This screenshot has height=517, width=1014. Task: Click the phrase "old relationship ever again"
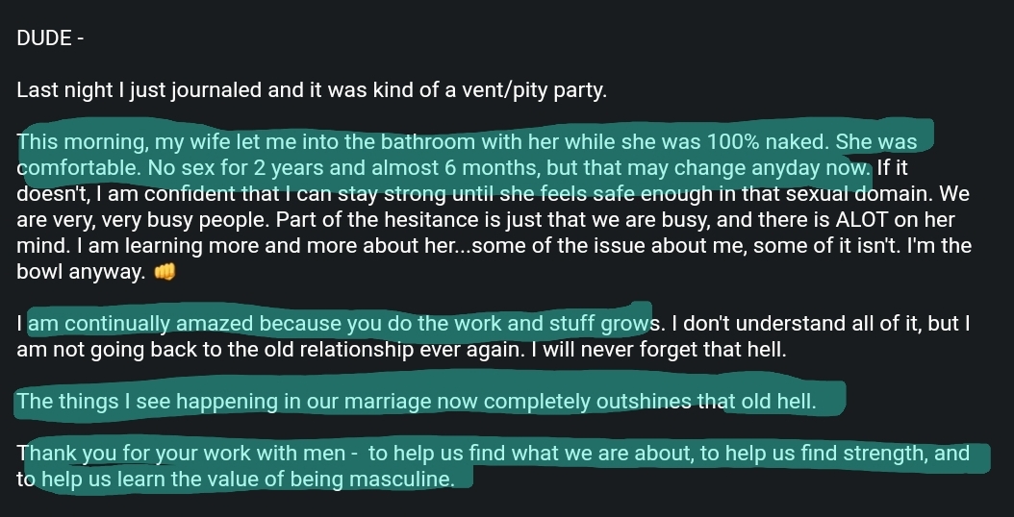tap(337, 350)
